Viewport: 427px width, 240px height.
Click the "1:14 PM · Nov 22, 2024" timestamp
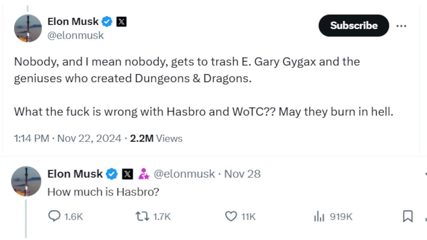coord(68,138)
